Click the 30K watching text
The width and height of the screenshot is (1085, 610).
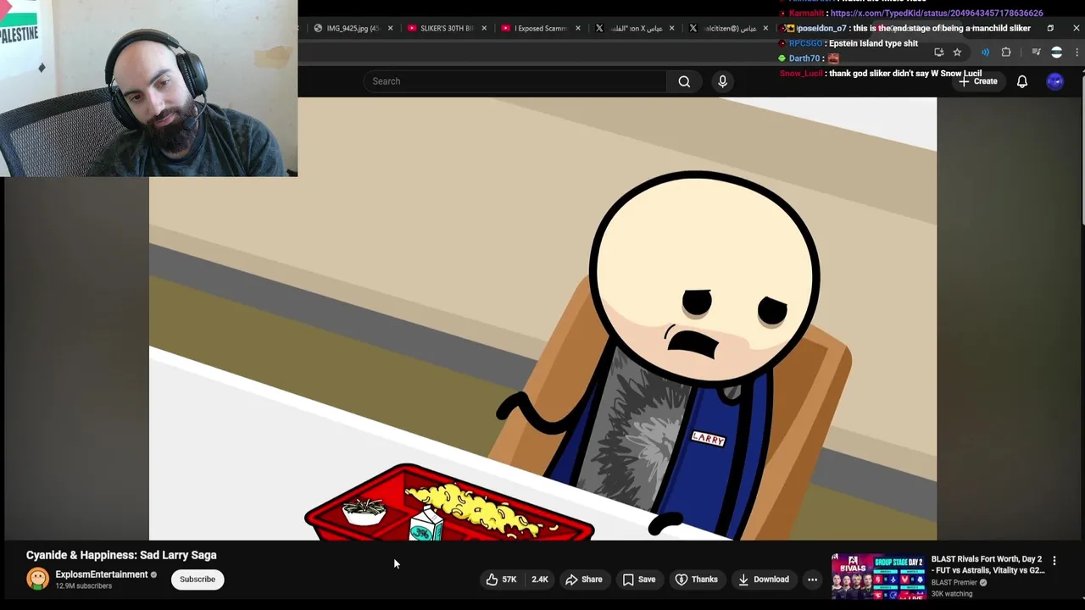[951, 594]
